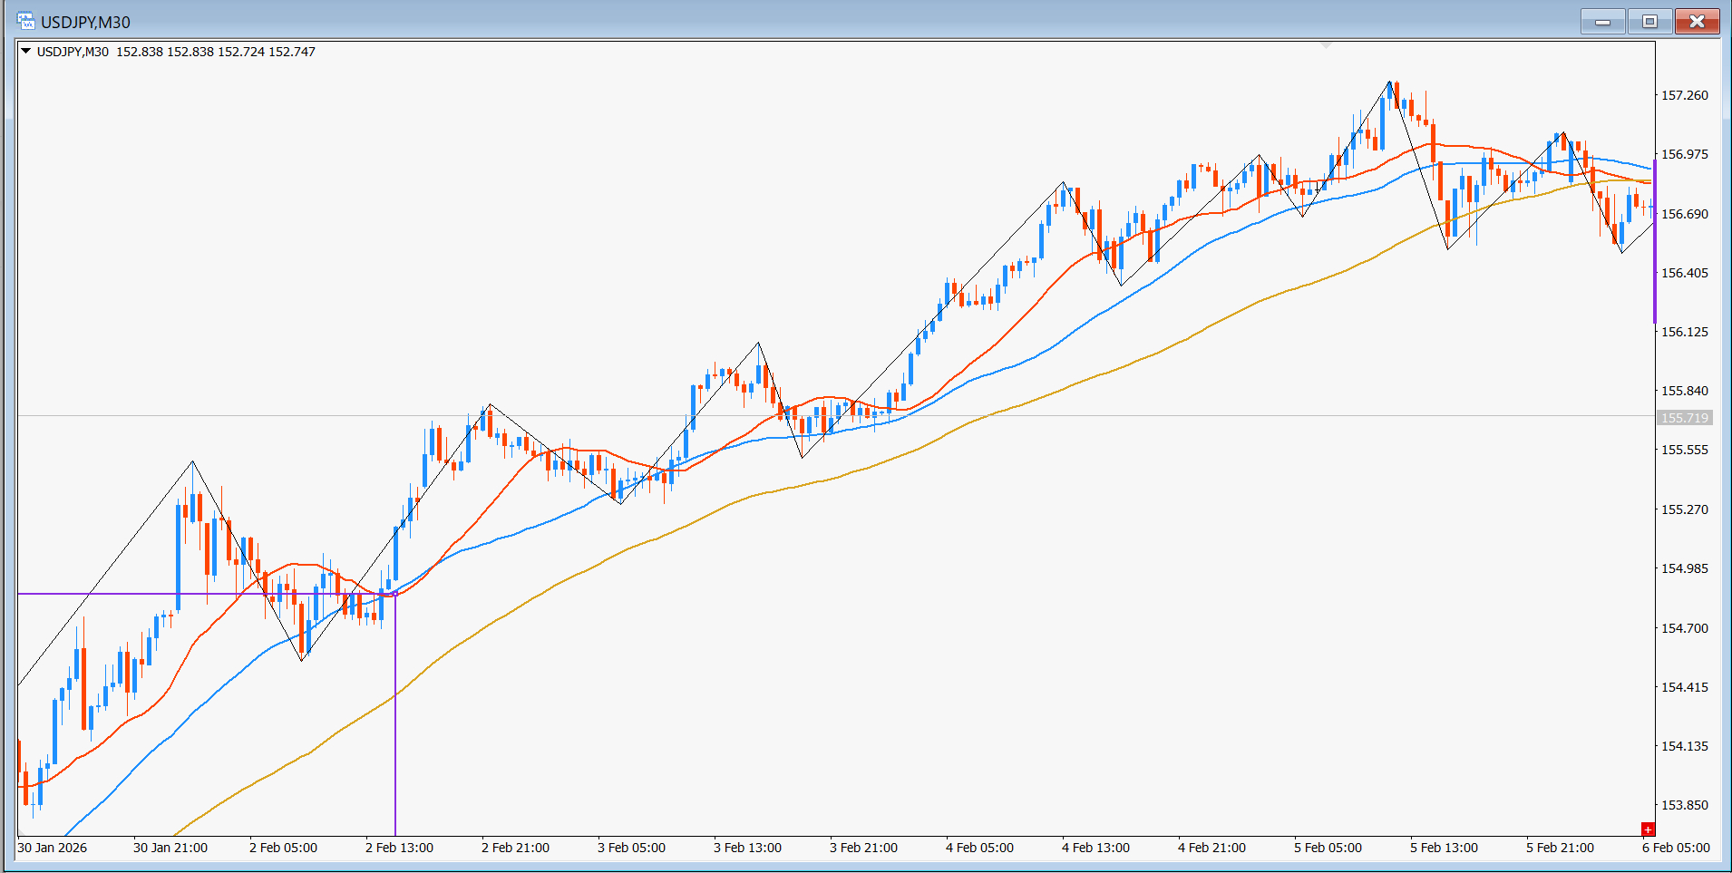Select the '4 Feb 05:00' time label
This screenshot has height=873, width=1732.
(x=979, y=848)
